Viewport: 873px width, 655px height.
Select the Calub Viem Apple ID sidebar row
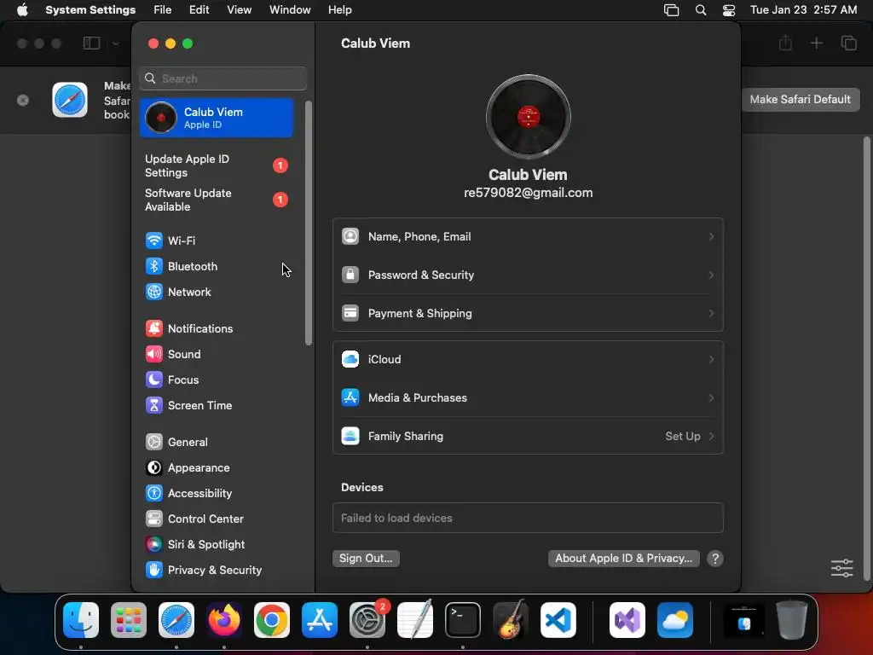(217, 118)
